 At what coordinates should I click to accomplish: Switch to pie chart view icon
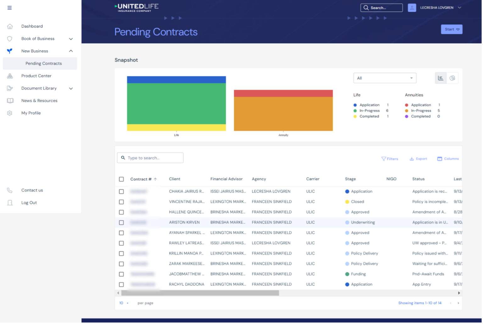(x=452, y=78)
